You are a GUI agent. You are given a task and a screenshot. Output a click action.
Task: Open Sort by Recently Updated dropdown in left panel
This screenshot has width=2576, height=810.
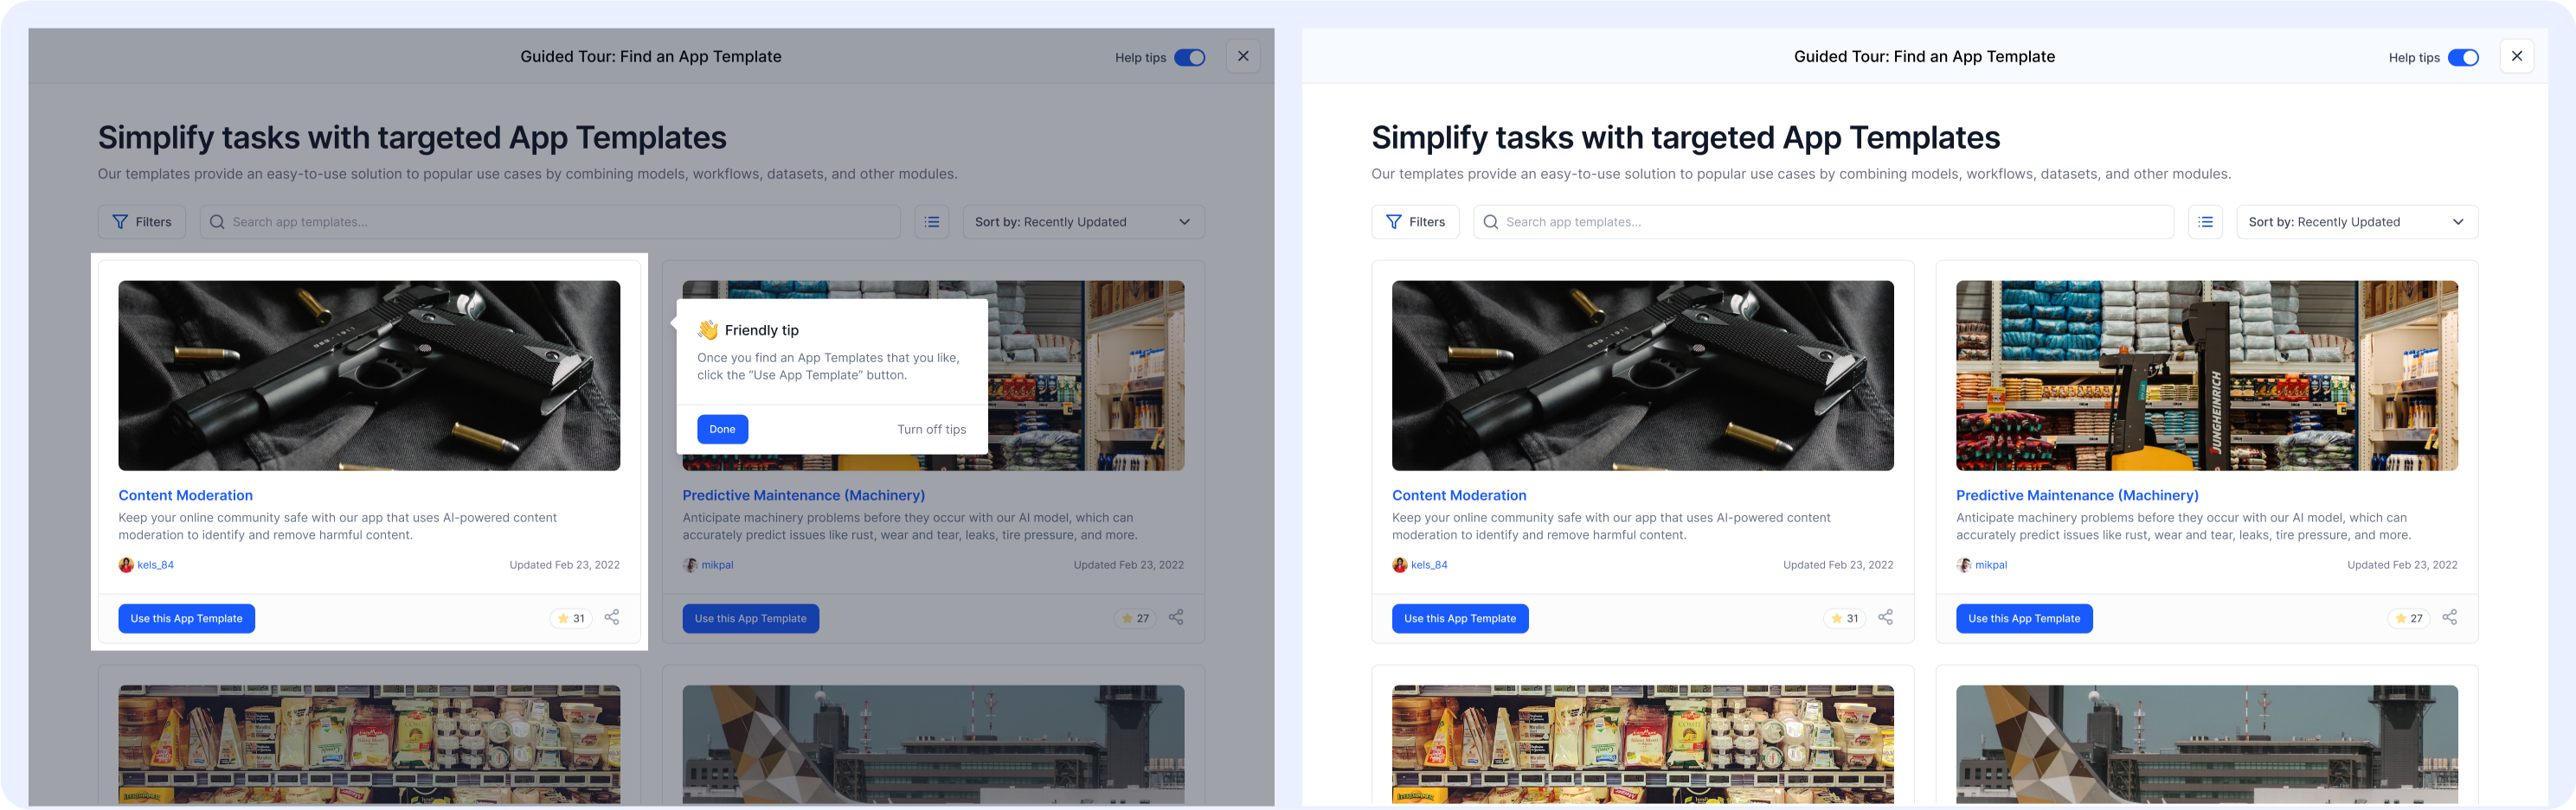click(1084, 221)
